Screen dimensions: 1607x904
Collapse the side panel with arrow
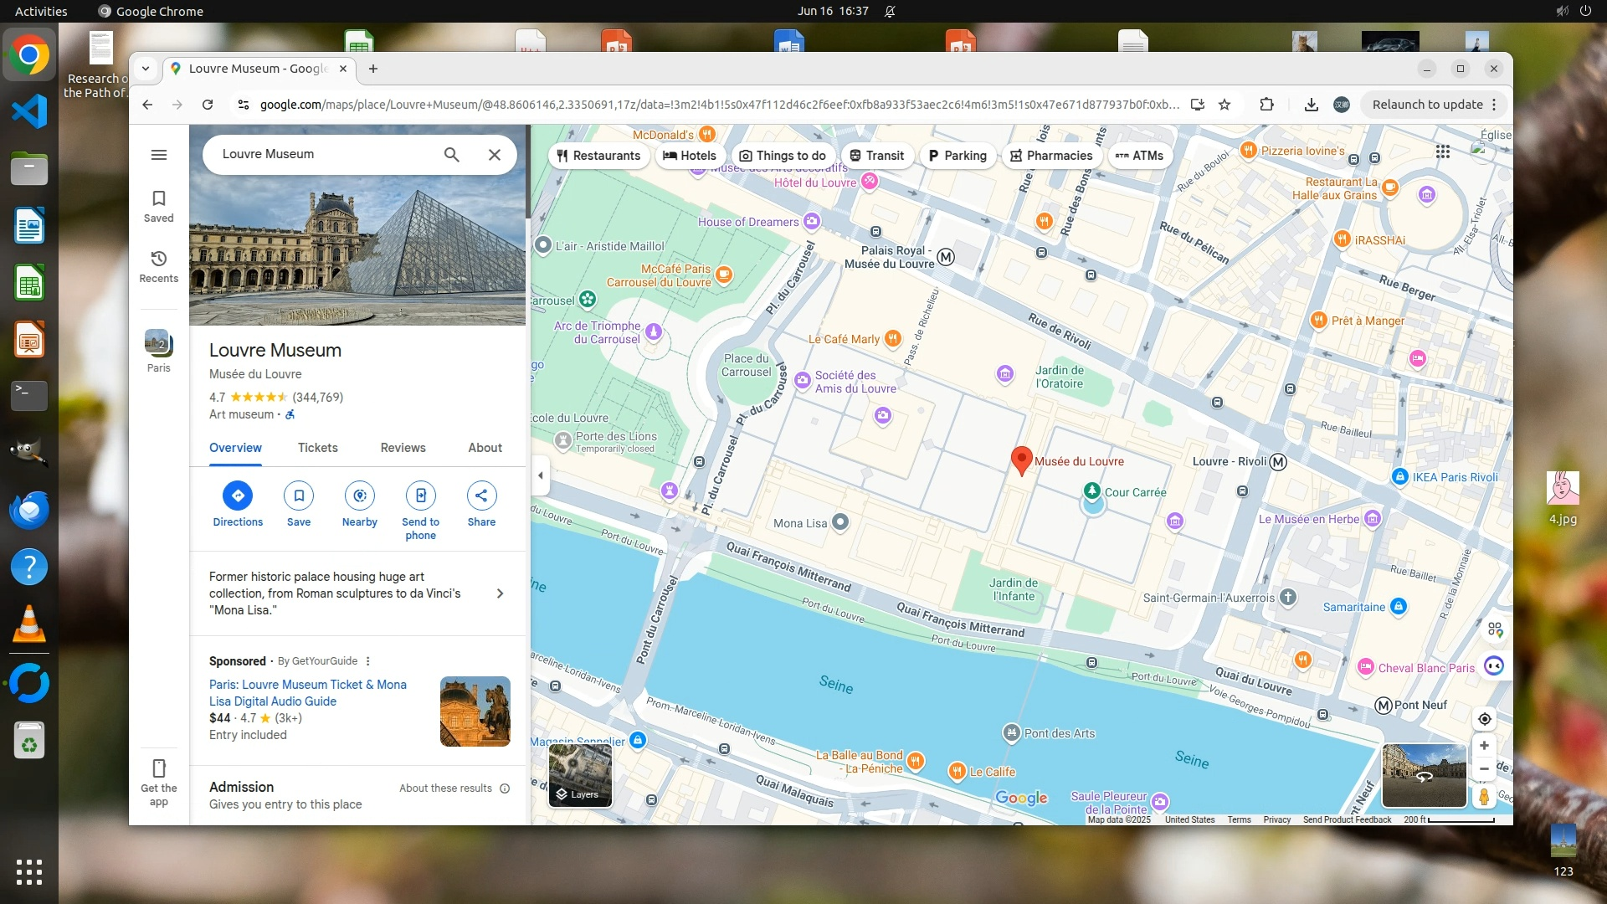click(x=541, y=475)
